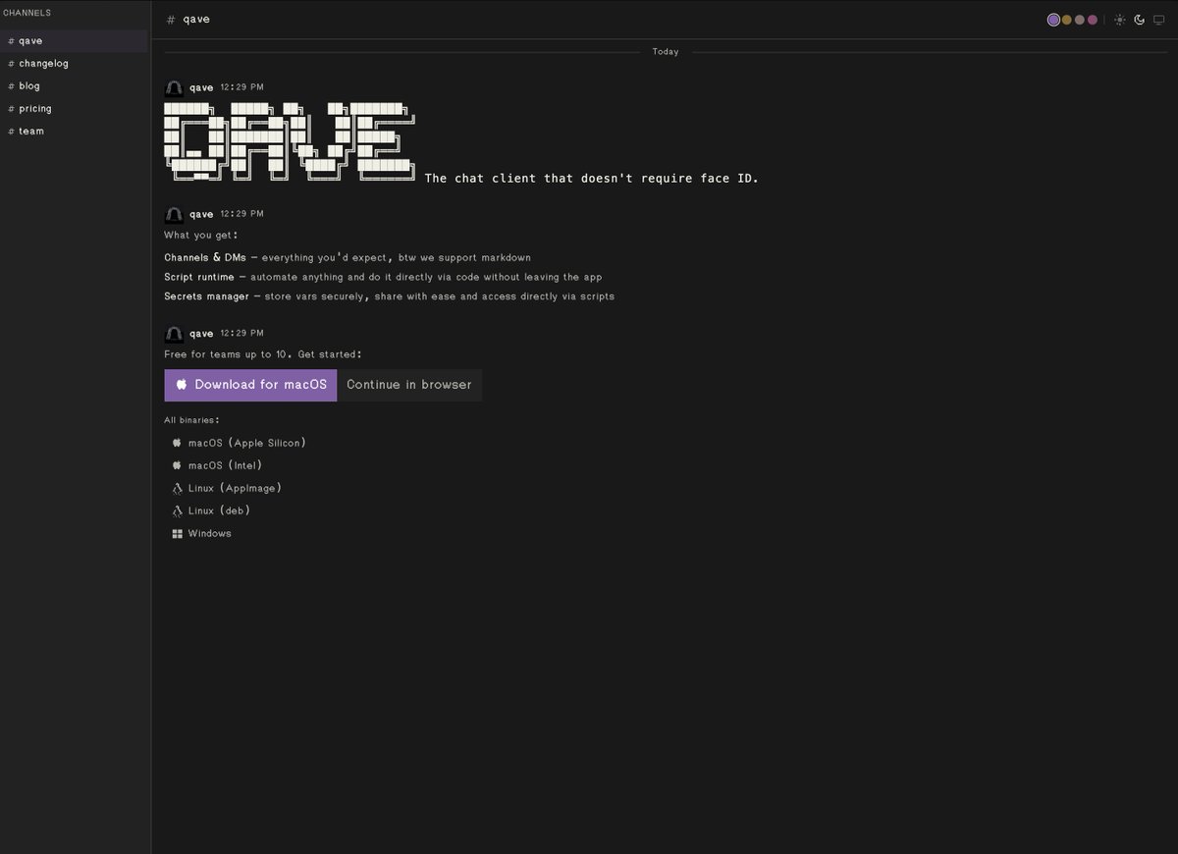1178x854 pixels.
Task: Pick the purple accent color swatch
Action: click(x=1053, y=20)
